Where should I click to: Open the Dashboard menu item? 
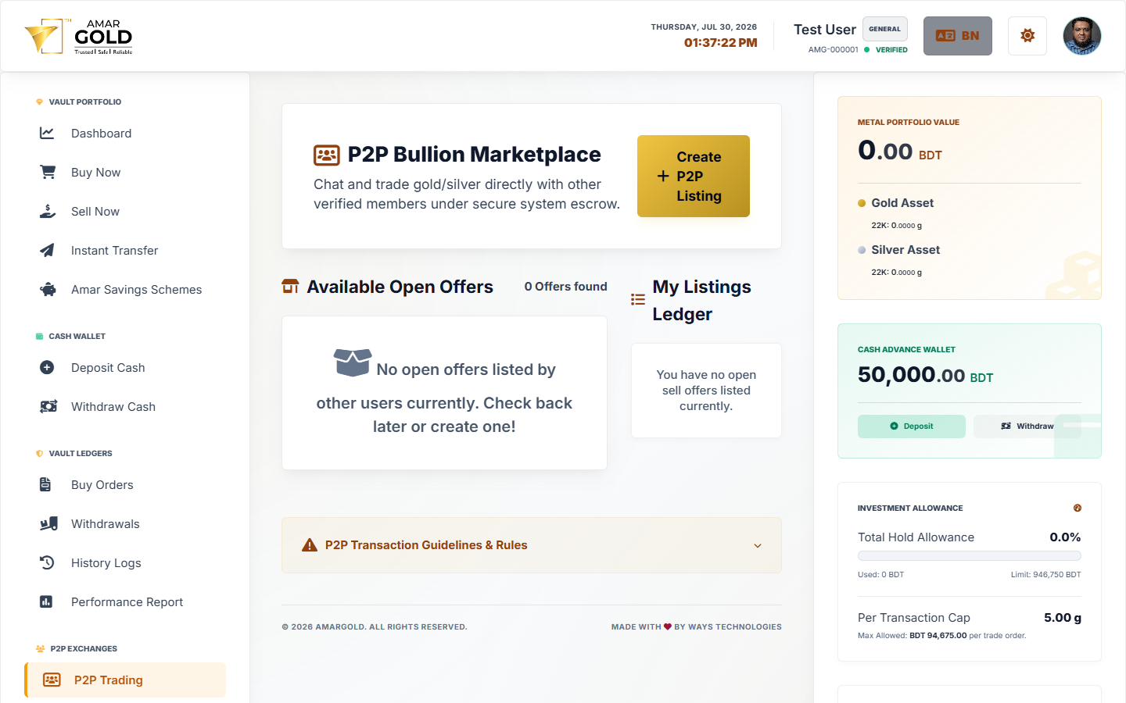click(125, 133)
